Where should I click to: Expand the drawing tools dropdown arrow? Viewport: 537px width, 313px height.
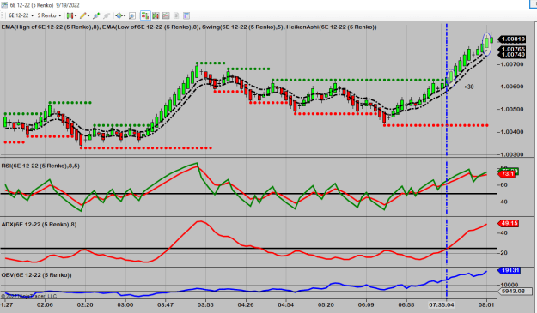(x=88, y=15)
